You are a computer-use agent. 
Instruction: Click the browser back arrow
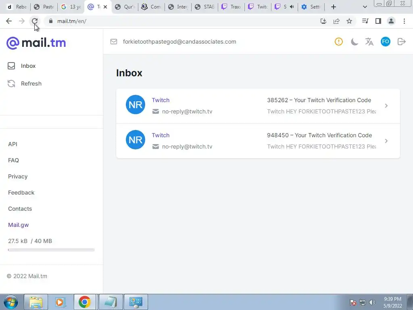coord(9,21)
